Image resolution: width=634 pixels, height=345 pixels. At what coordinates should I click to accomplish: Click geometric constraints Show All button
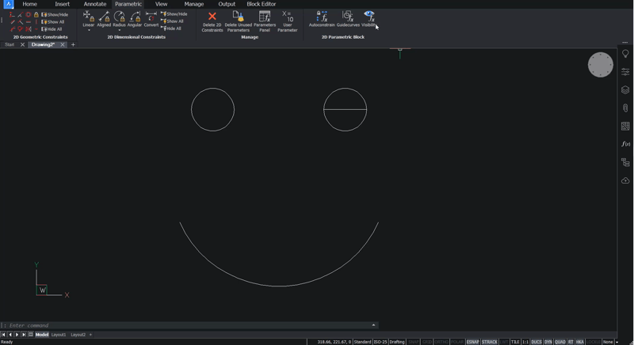point(53,22)
